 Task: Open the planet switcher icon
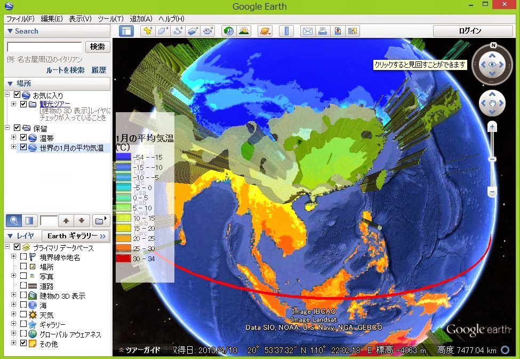pos(265,31)
